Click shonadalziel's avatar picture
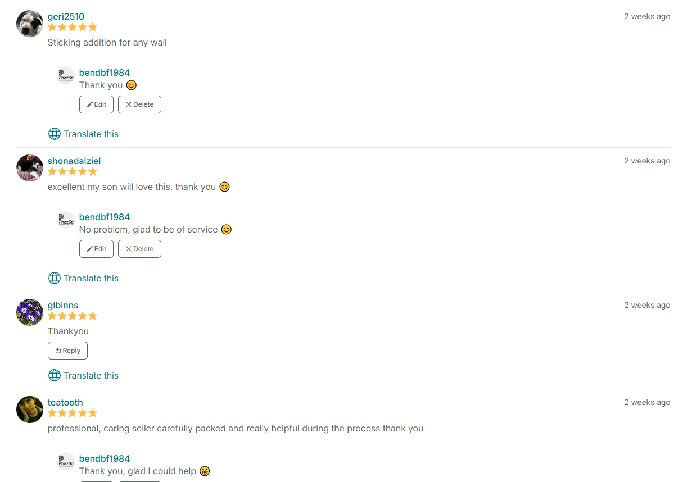This screenshot has height=482, width=683. point(30,168)
